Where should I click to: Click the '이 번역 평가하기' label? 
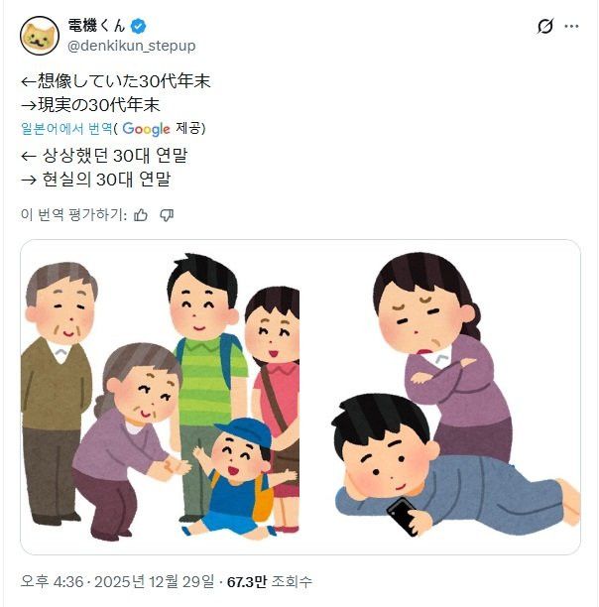click(x=73, y=215)
